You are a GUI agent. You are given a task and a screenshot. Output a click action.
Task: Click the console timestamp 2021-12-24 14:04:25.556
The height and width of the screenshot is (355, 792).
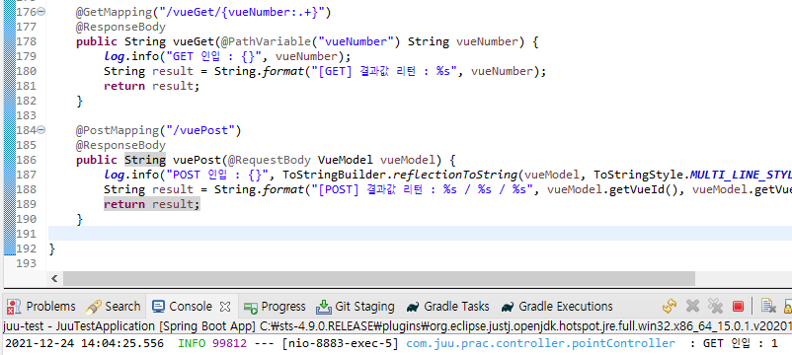click(x=84, y=343)
